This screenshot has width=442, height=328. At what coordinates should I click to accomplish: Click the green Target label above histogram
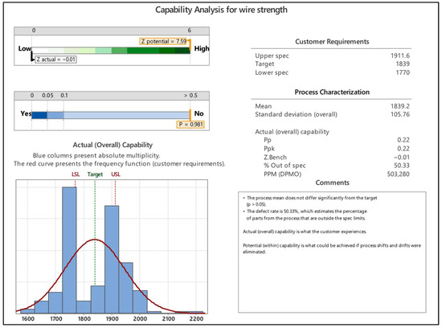click(95, 174)
